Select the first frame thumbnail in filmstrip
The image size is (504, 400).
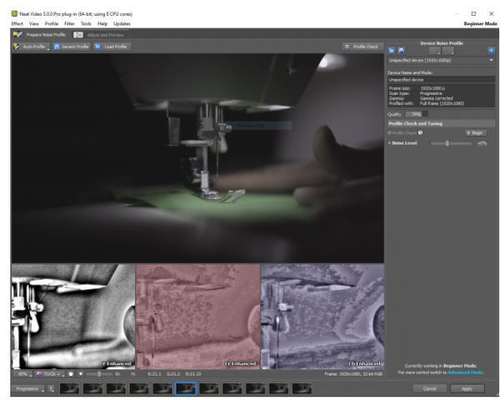tap(69, 388)
